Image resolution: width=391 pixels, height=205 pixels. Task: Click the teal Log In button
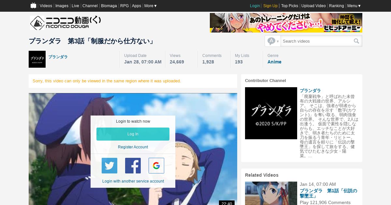click(x=133, y=134)
